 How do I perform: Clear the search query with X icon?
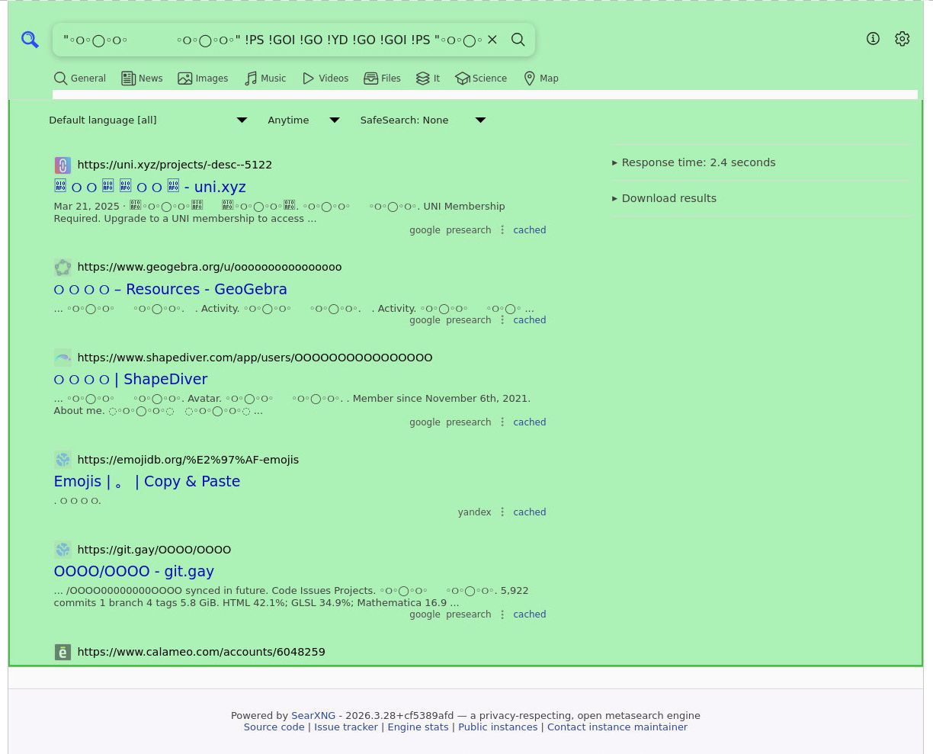pos(492,40)
